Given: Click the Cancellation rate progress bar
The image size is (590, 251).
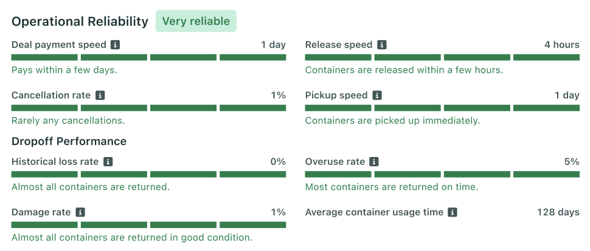Looking at the screenshot, I should click(148, 108).
